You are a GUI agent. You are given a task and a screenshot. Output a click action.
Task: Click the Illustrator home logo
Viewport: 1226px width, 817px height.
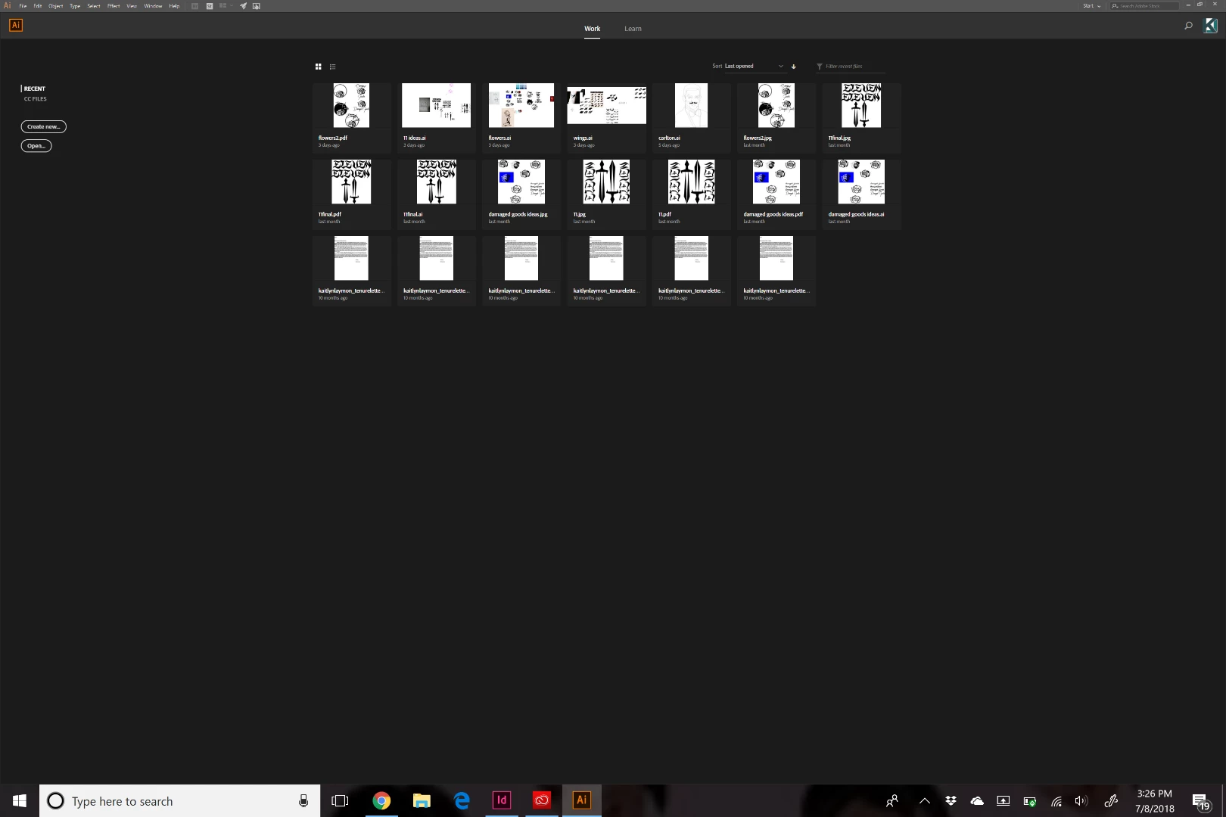click(16, 25)
